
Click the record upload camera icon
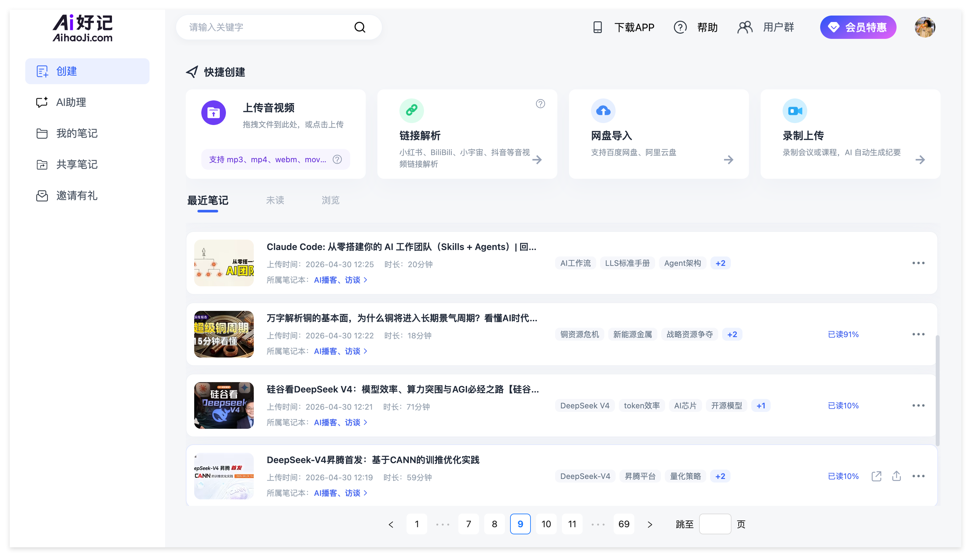(x=794, y=110)
